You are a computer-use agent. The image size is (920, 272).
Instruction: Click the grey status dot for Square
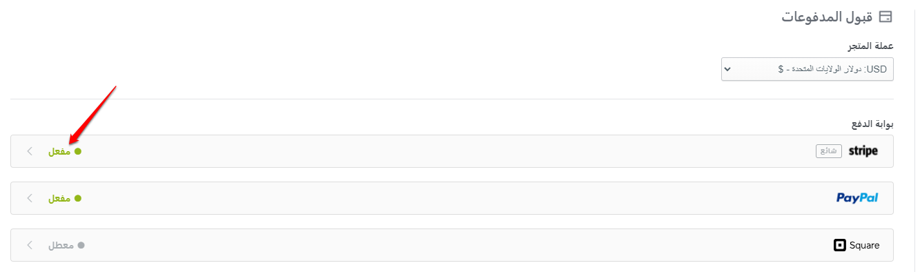click(x=81, y=245)
